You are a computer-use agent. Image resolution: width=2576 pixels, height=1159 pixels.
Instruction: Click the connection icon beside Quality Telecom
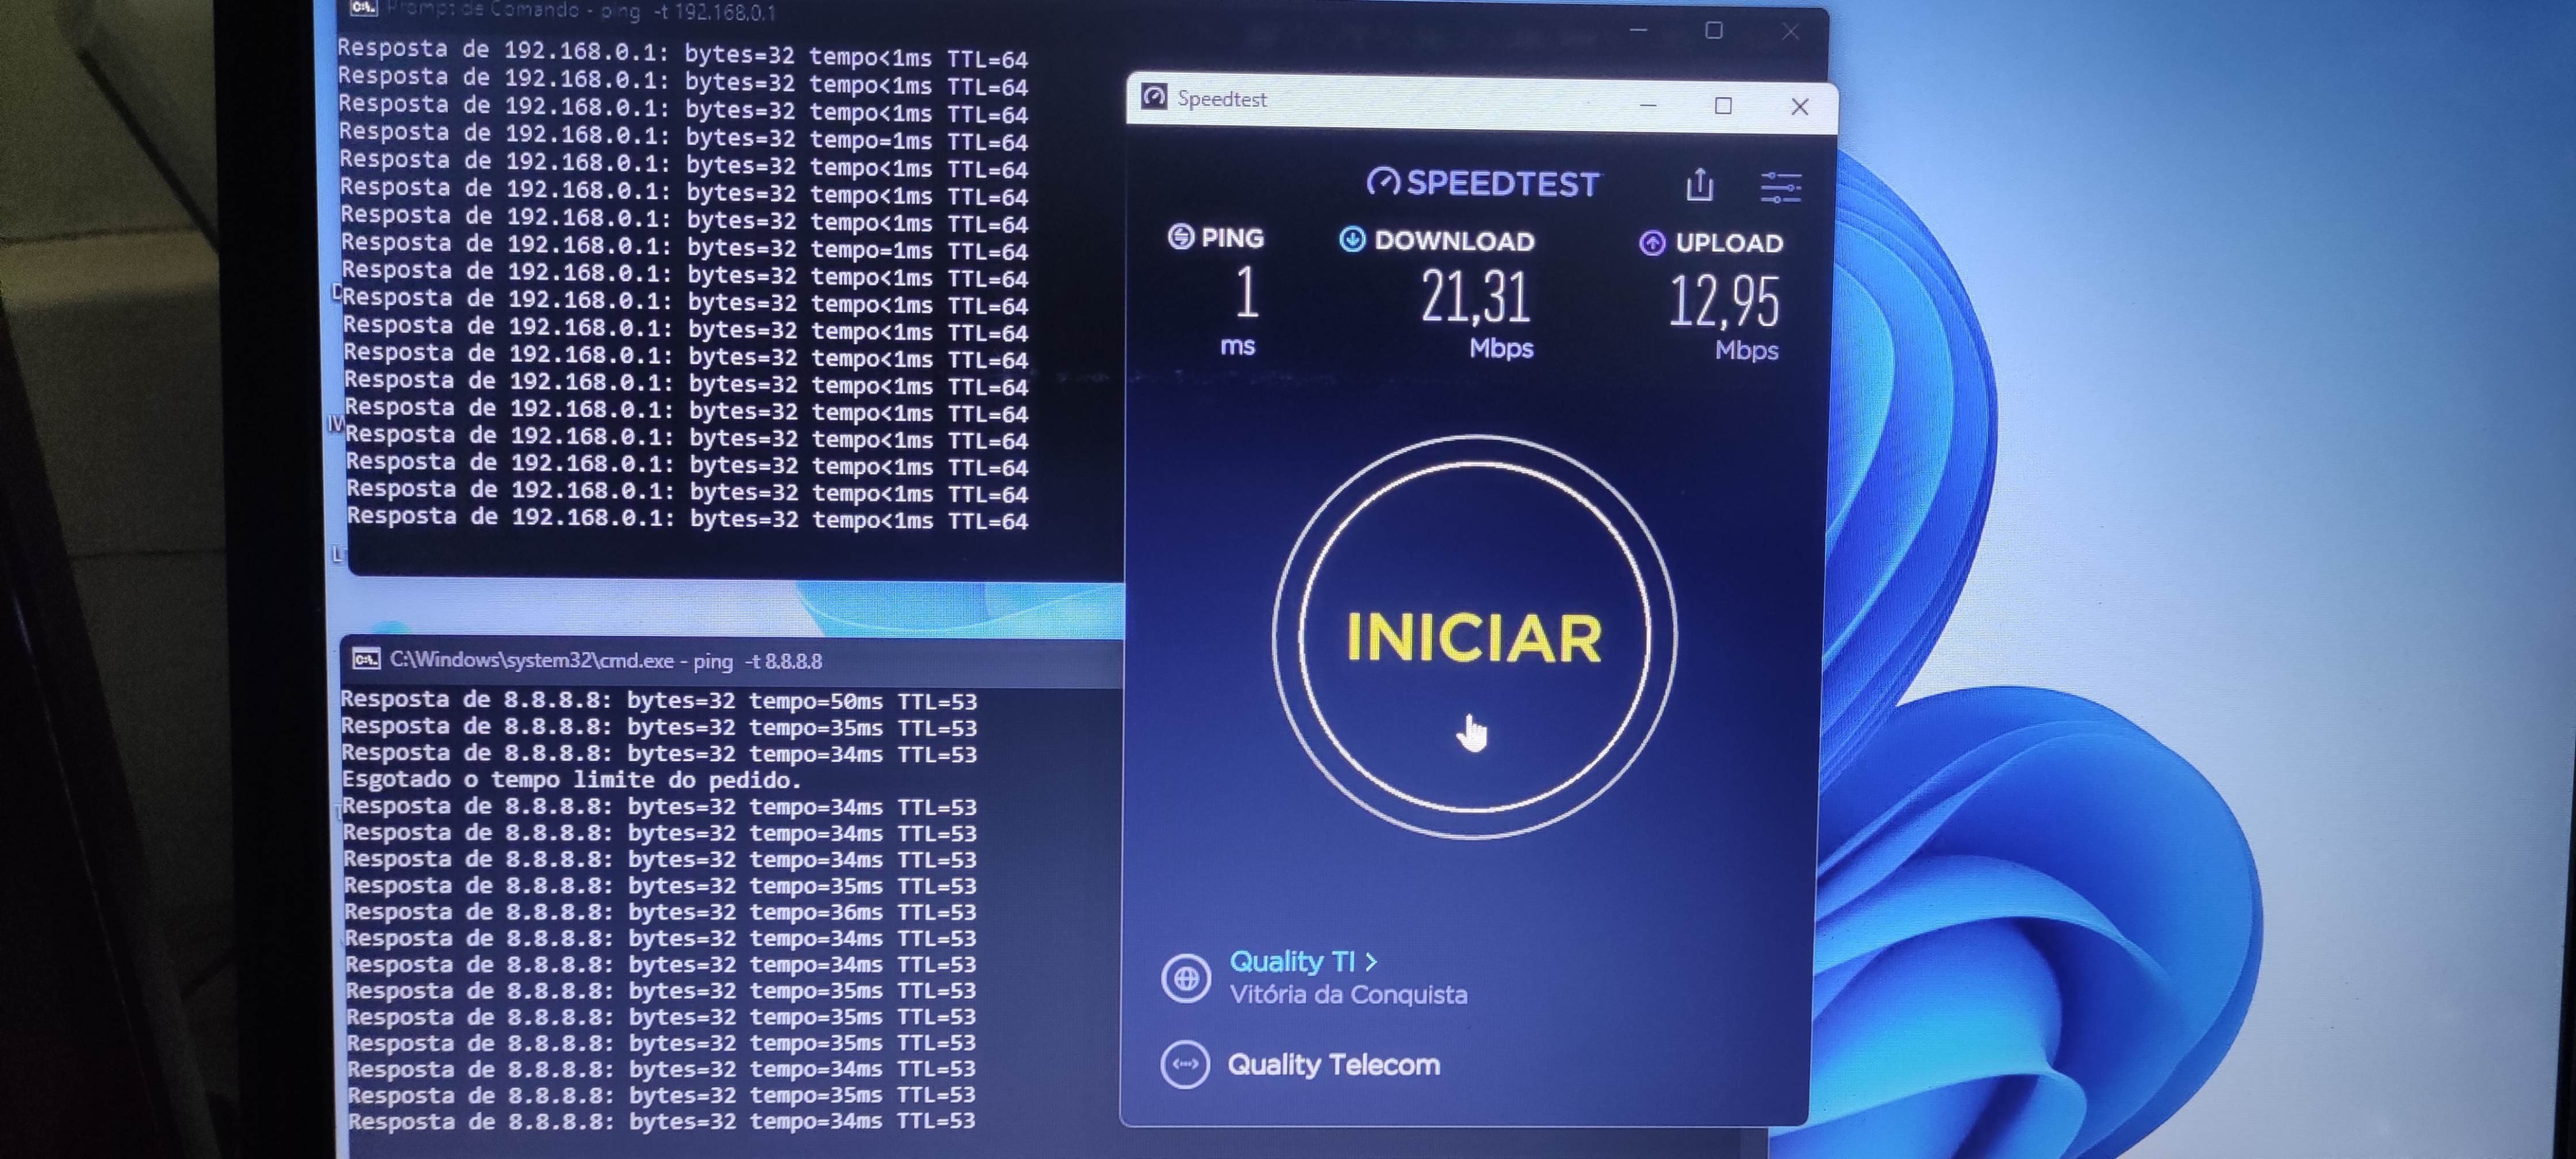pyautogui.click(x=1185, y=1064)
